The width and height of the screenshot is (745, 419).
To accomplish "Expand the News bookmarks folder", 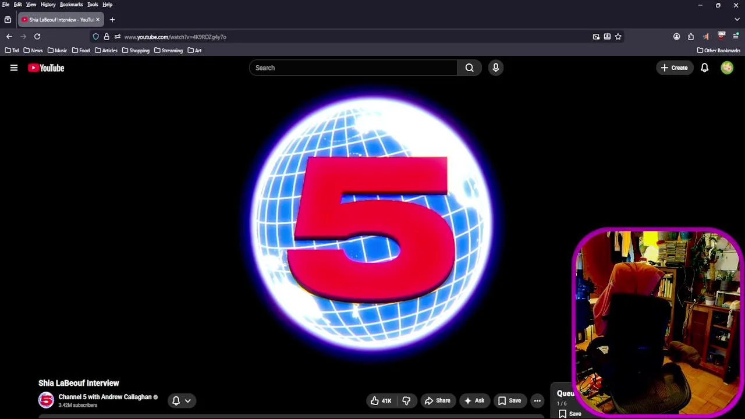I will pos(33,51).
